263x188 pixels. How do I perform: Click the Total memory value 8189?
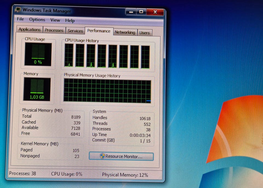click(76, 117)
